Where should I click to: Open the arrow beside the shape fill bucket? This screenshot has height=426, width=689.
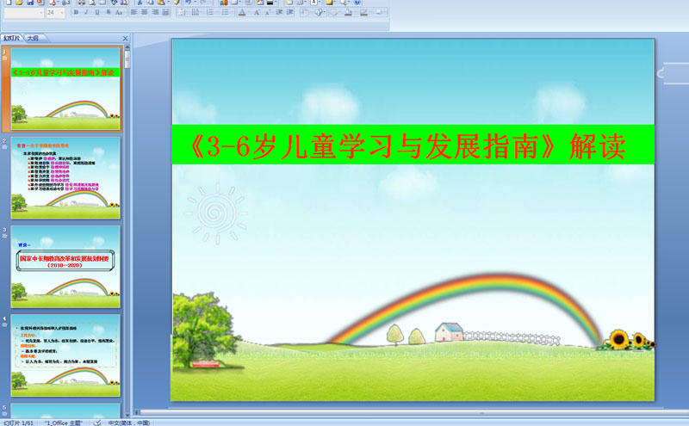tap(355, 12)
